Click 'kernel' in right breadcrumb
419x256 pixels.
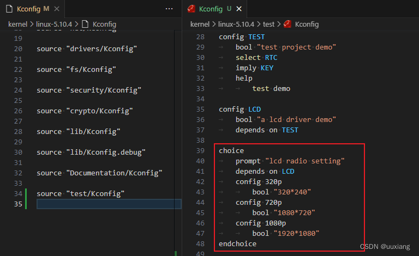coord(200,25)
